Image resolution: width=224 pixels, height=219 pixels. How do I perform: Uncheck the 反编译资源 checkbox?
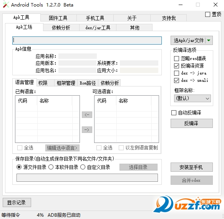pos(176,66)
